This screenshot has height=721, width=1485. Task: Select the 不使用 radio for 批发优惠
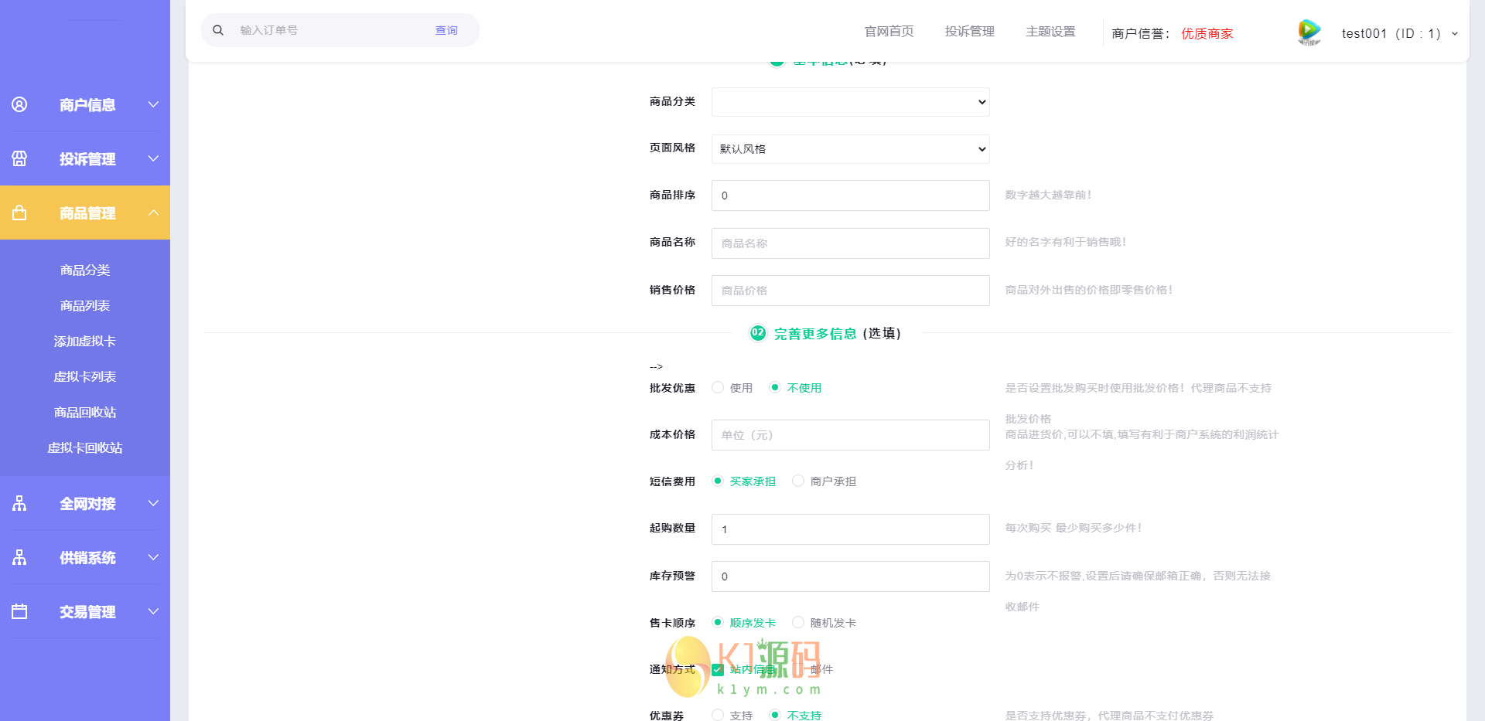[x=775, y=387]
